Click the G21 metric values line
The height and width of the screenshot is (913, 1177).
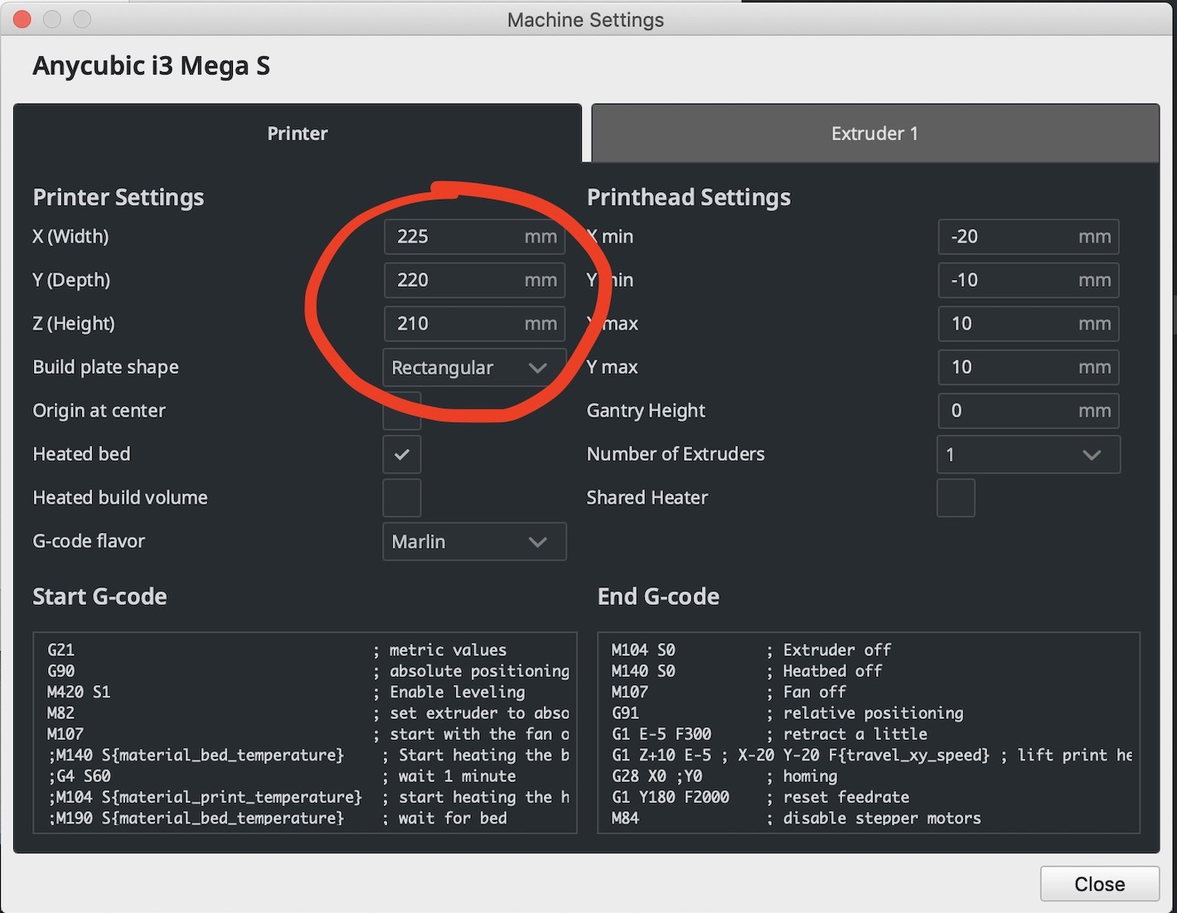click(277, 650)
